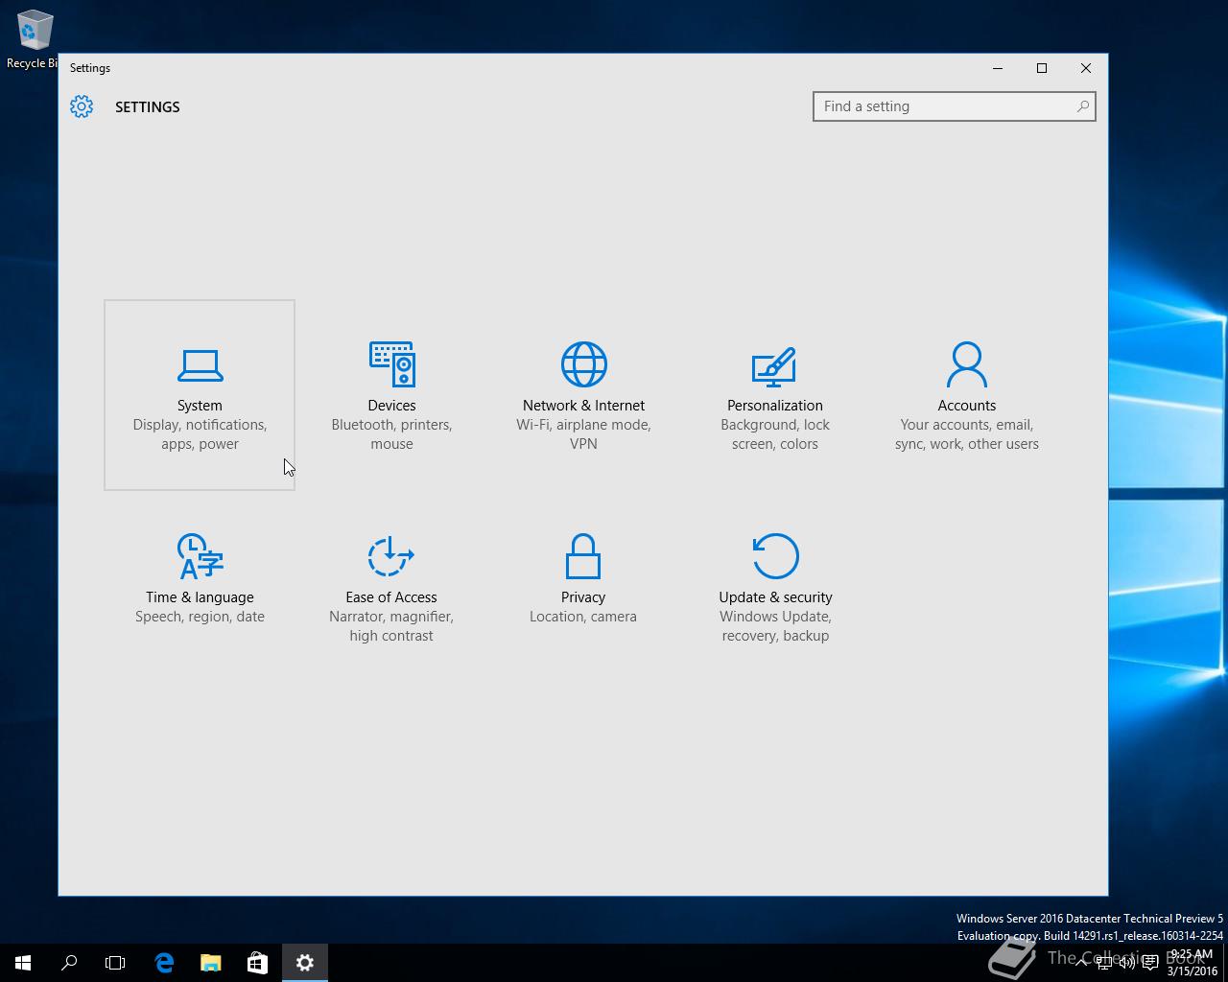Image resolution: width=1228 pixels, height=982 pixels.
Task: Open the Devices keyboard and speaker icon
Action: (391, 364)
